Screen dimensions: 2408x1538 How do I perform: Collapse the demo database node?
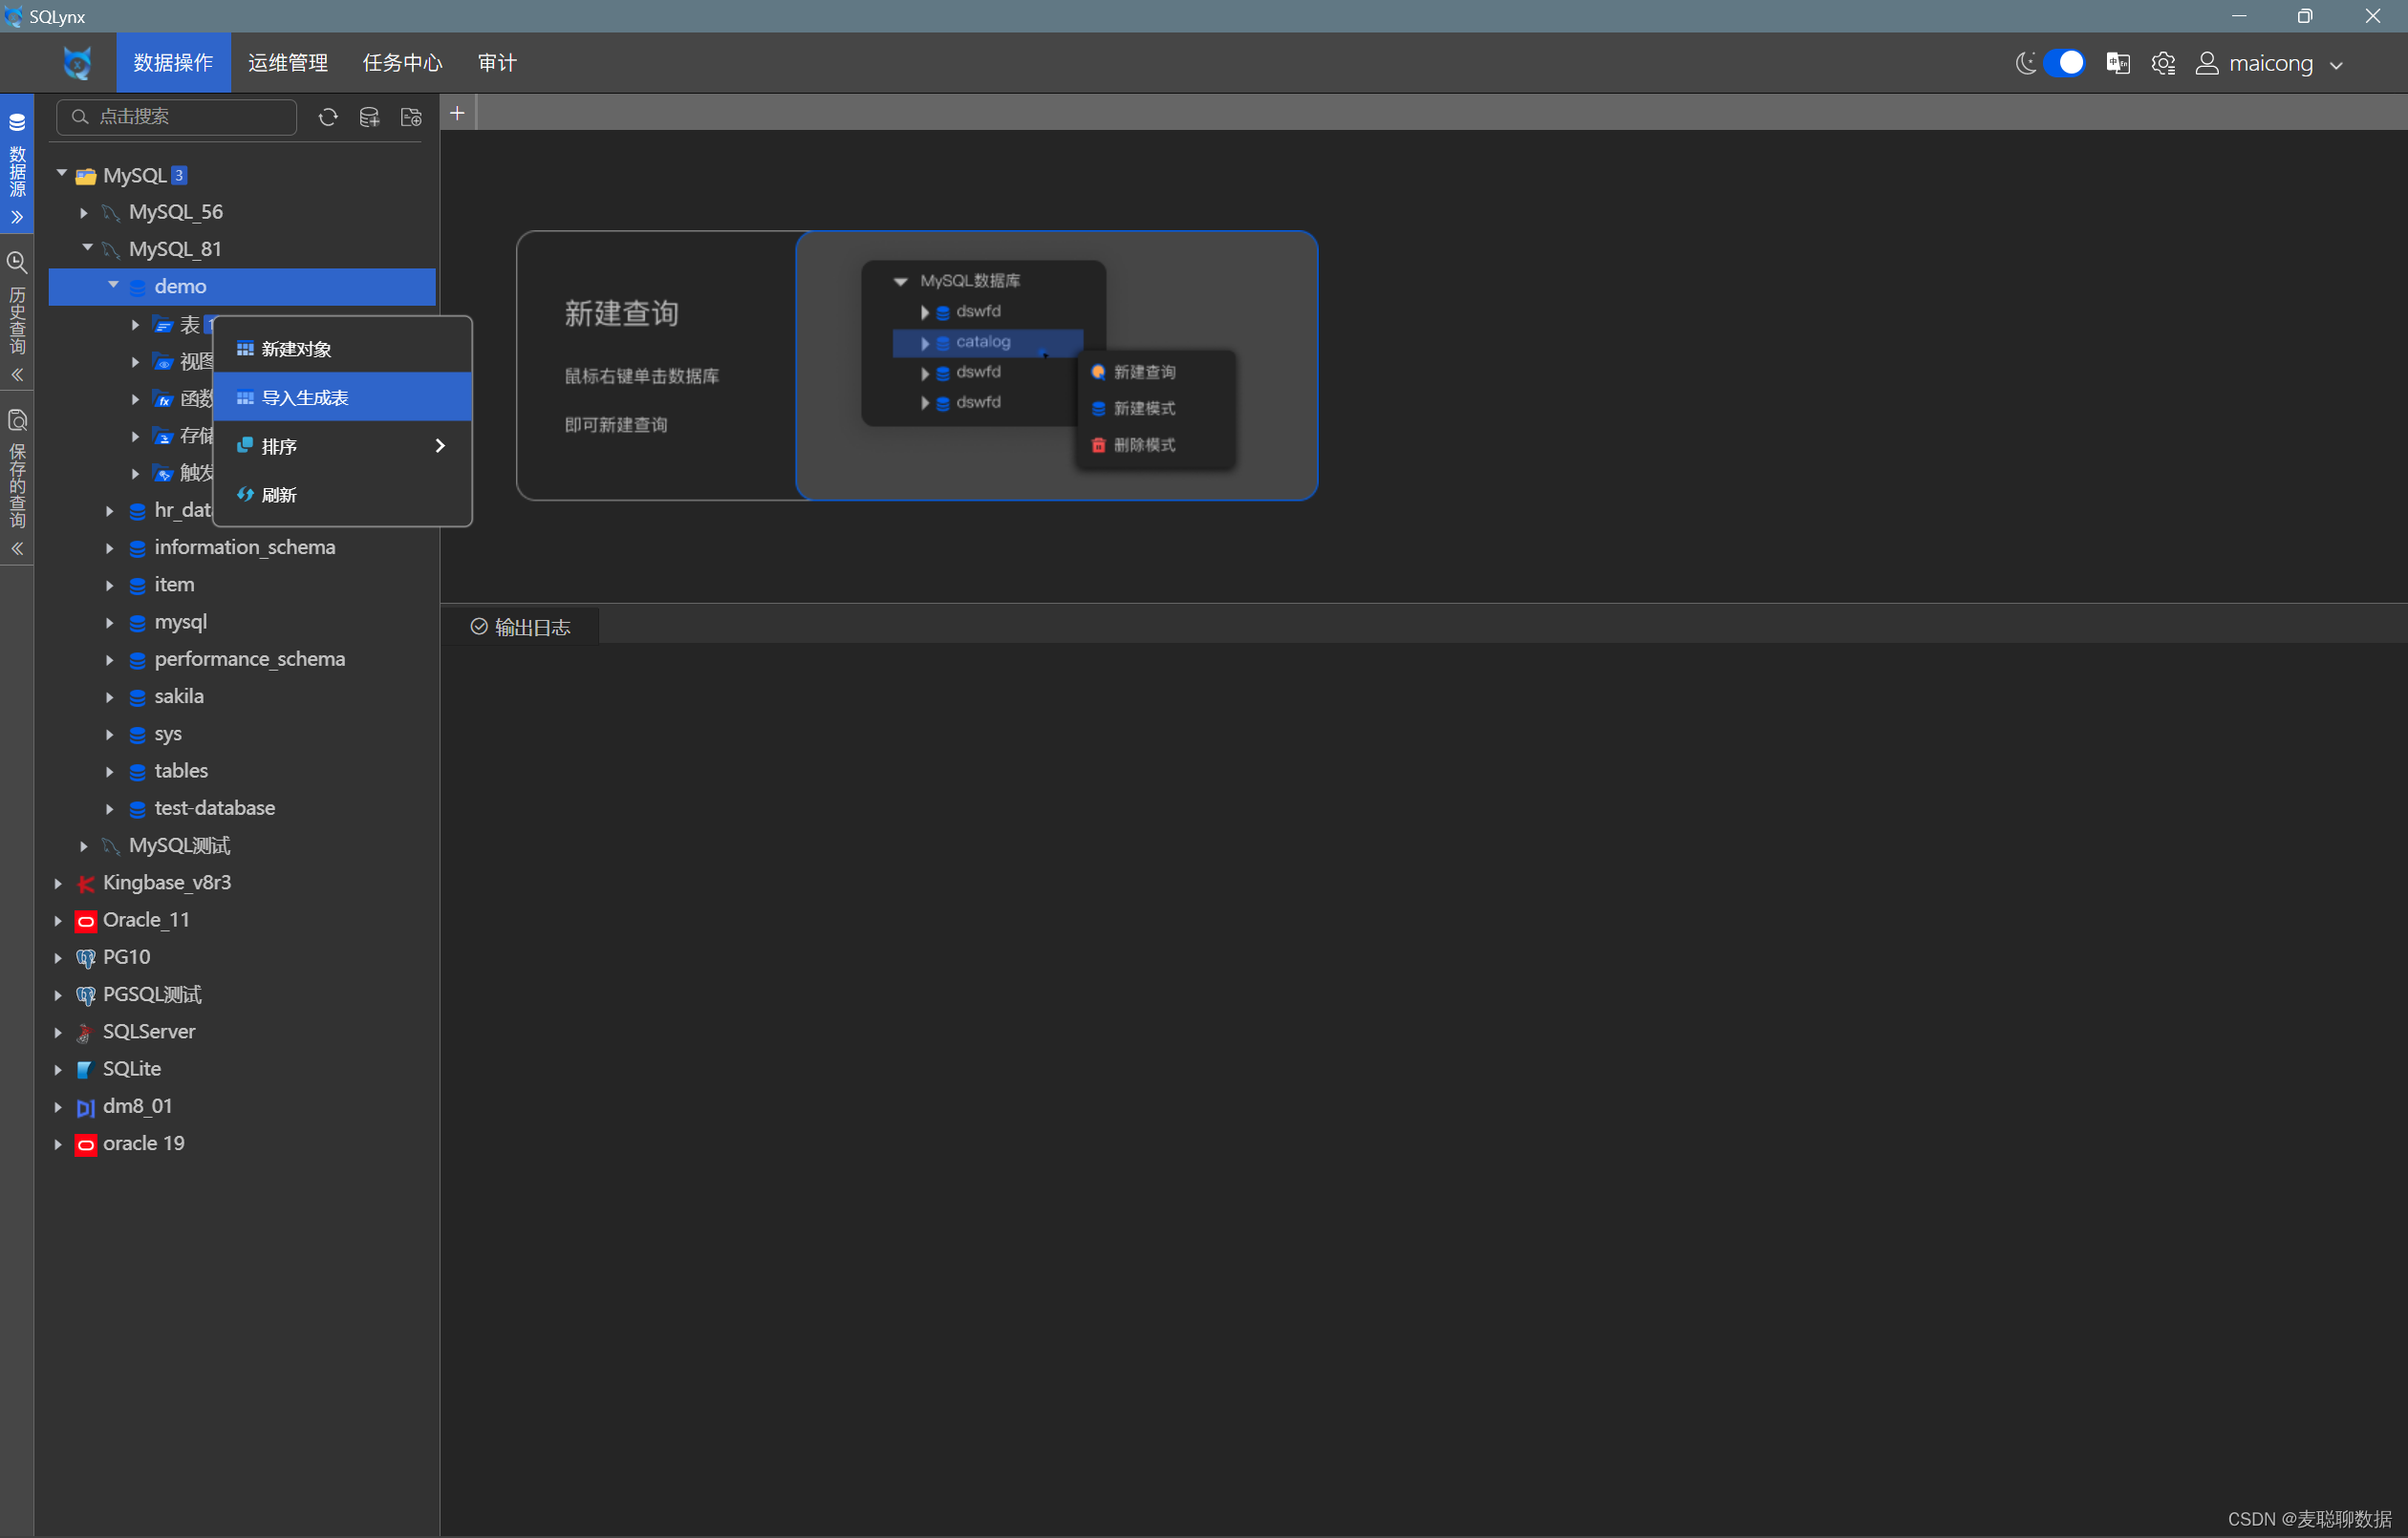tap(113, 286)
